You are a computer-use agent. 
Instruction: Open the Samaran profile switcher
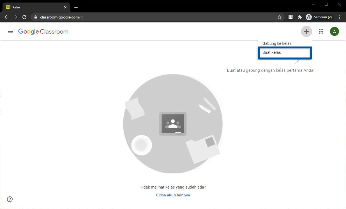click(x=319, y=17)
